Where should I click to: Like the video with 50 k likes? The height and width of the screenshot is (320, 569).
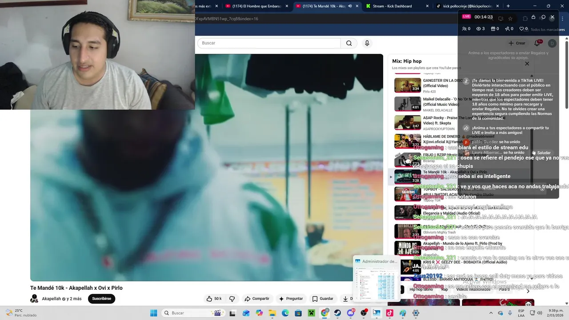pyautogui.click(x=214, y=299)
